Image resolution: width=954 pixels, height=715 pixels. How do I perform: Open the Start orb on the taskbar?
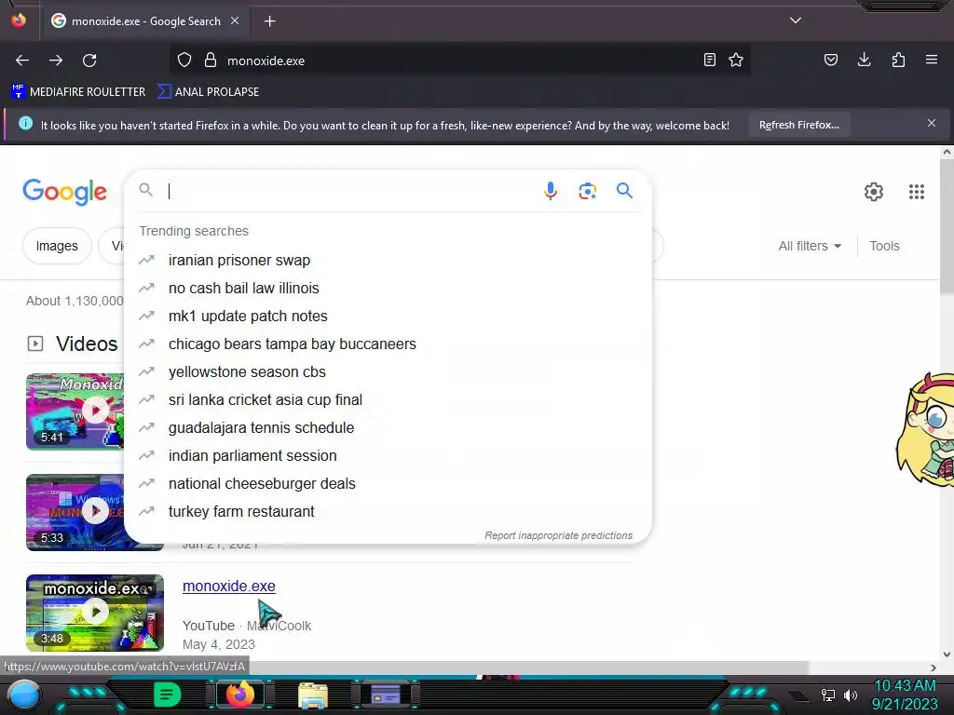(24, 695)
